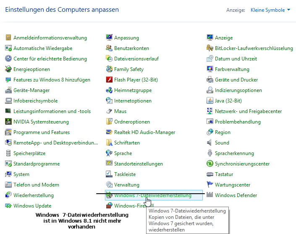Open the Tastatur keyboard link
The image size is (296, 234).
click(x=224, y=174)
